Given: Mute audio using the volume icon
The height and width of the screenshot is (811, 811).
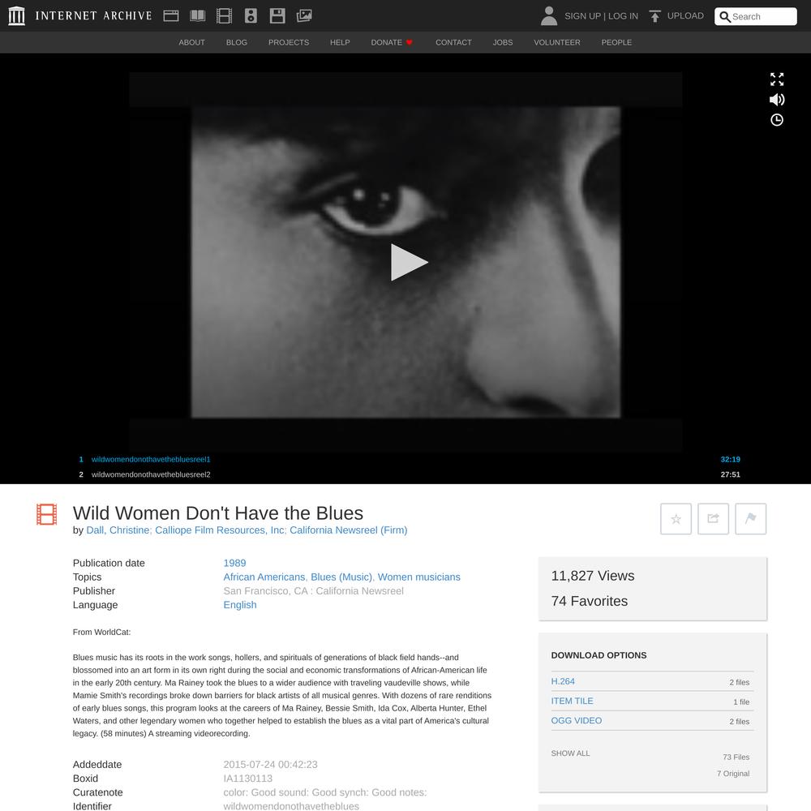Looking at the screenshot, I should tap(776, 99).
